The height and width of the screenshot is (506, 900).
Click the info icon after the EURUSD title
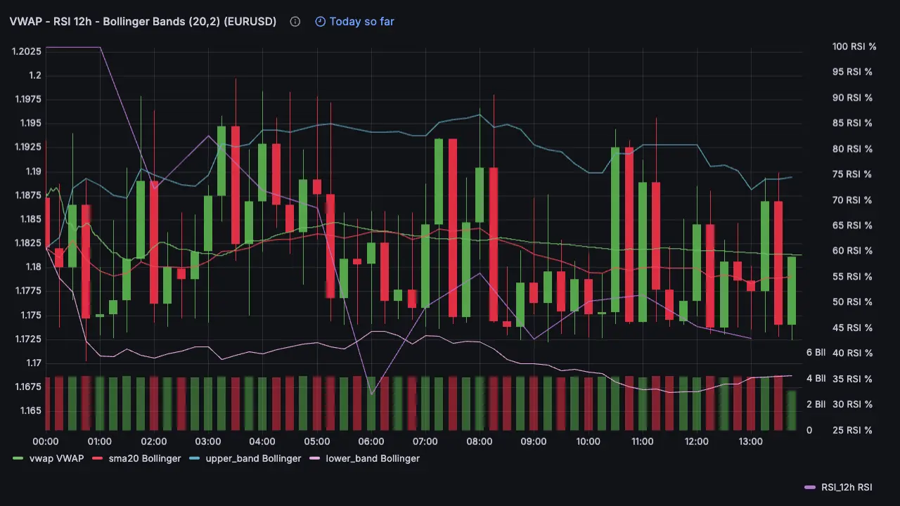(295, 21)
